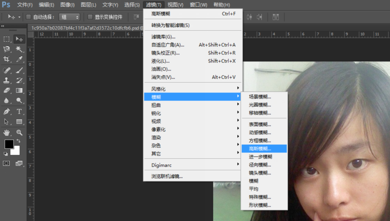Open the 帮助(H) menu

[222, 5]
